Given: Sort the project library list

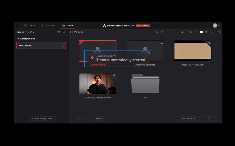Looking at the screenshot, I should 58,32.
